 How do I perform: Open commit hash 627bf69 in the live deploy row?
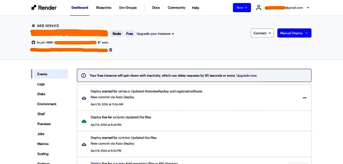point(118,117)
